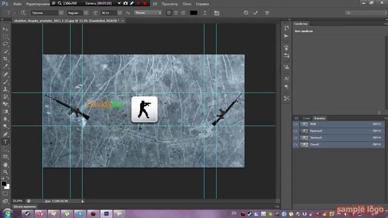Image resolution: width=388 pixels, height=218 pixels.
Task: Open the Clone Source panel icon
Action: pos(287,67)
